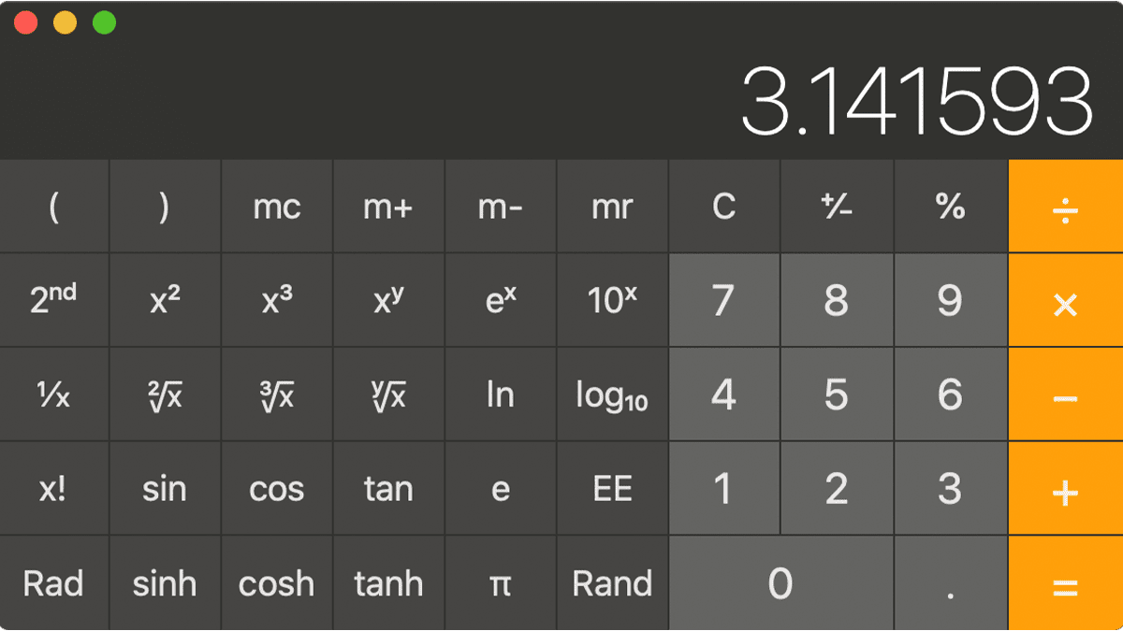Compute the square root of x
The height and width of the screenshot is (631, 1123).
165,395
